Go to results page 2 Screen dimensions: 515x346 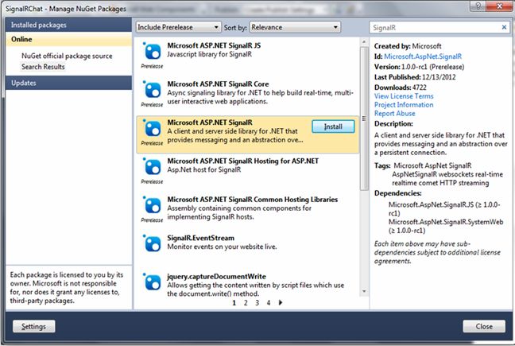pyautogui.click(x=246, y=302)
